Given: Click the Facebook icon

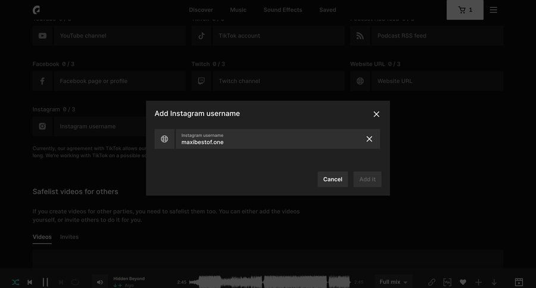Looking at the screenshot, I should coord(42,81).
